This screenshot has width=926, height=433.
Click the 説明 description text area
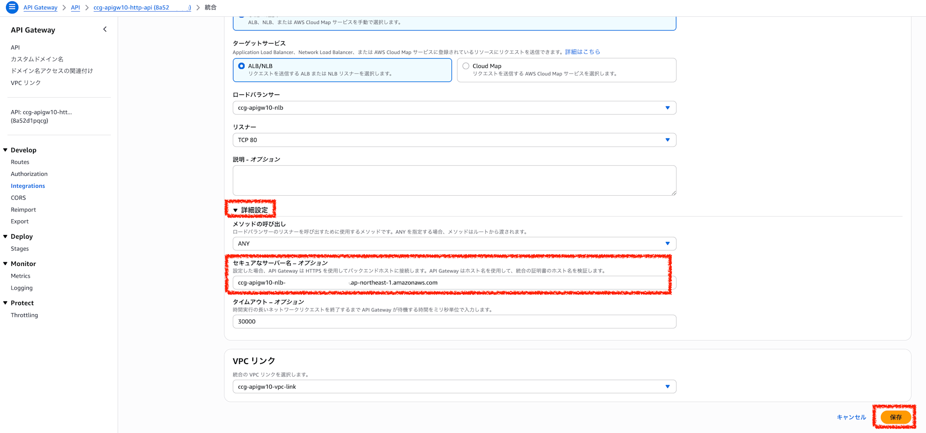click(x=454, y=180)
